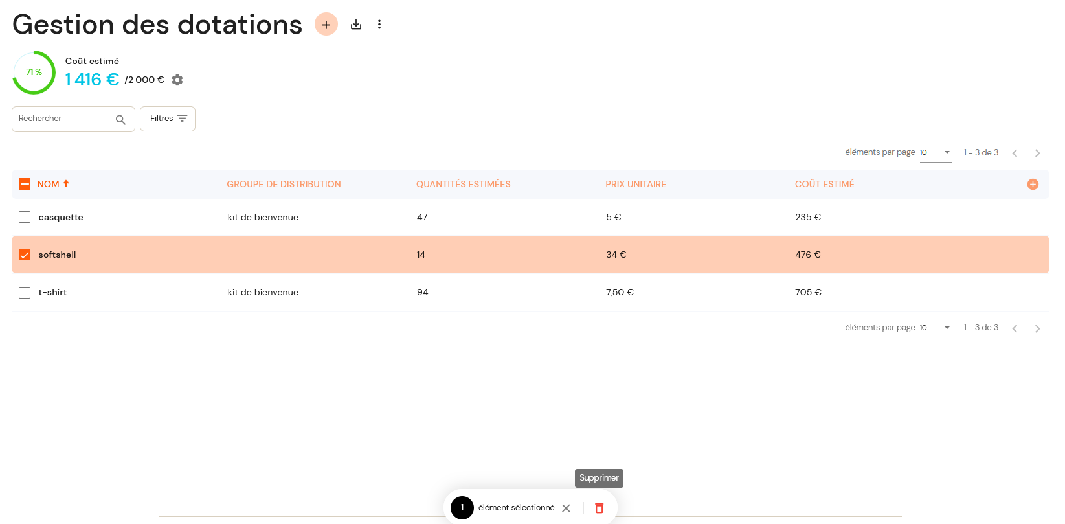Click the NOM ascending sort arrow

[x=66, y=184]
